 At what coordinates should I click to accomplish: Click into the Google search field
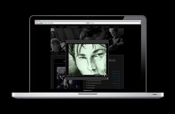coord(114,23)
